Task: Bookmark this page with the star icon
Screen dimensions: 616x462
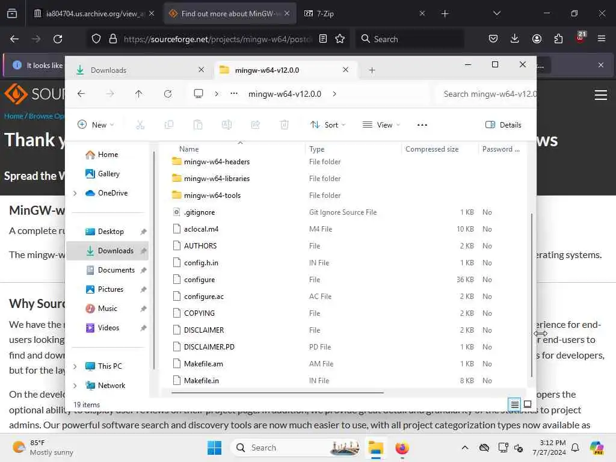Action: tap(340, 39)
